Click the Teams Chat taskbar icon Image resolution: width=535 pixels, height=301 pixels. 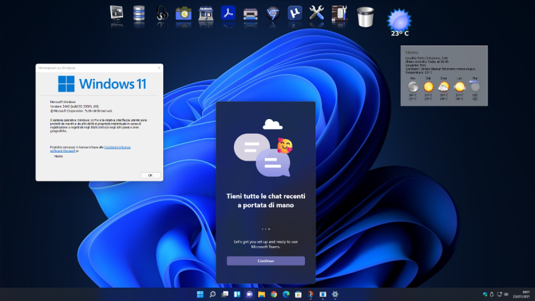pos(249,294)
